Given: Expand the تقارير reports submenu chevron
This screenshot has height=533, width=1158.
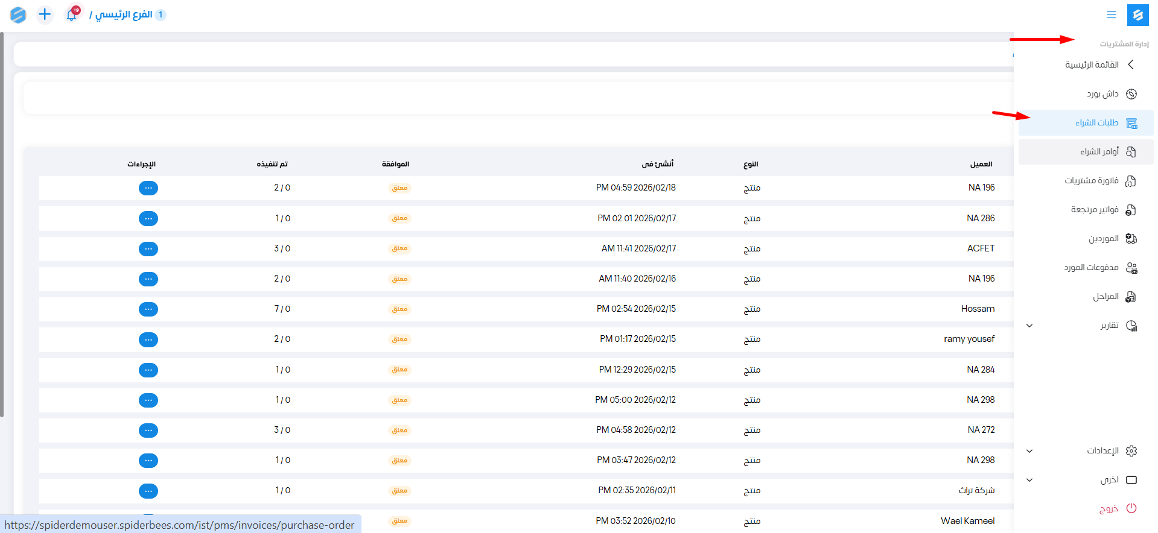Looking at the screenshot, I should (1029, 326).
